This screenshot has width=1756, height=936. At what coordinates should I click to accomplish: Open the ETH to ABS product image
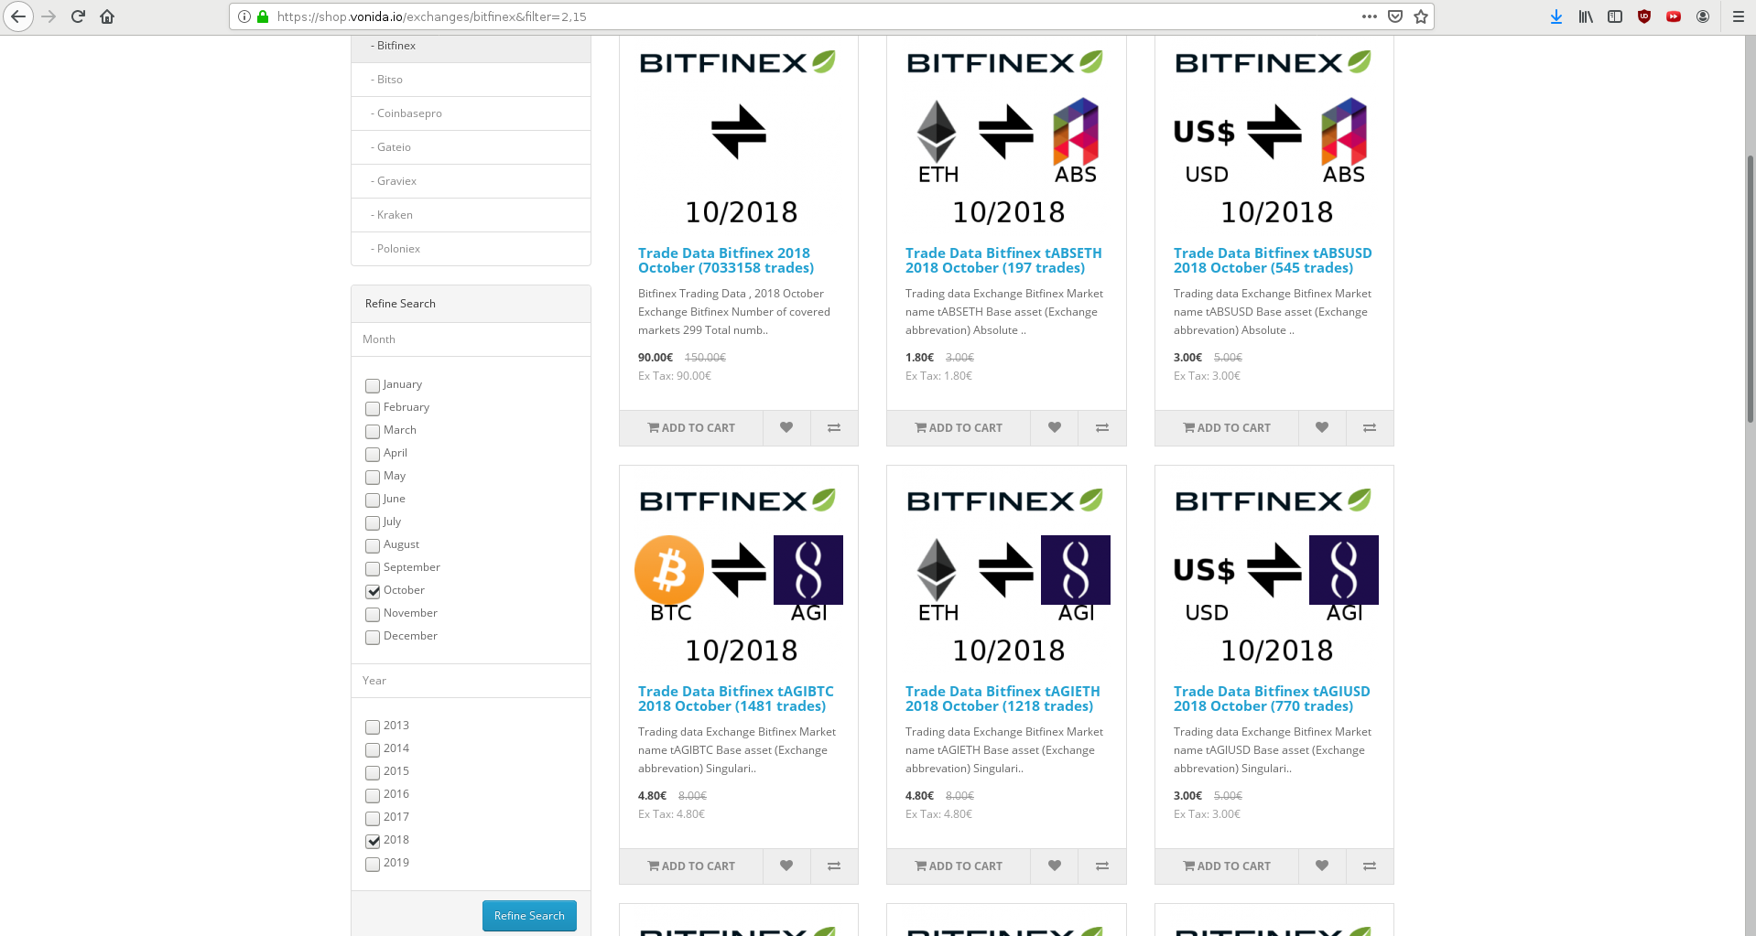point(1006,137)
